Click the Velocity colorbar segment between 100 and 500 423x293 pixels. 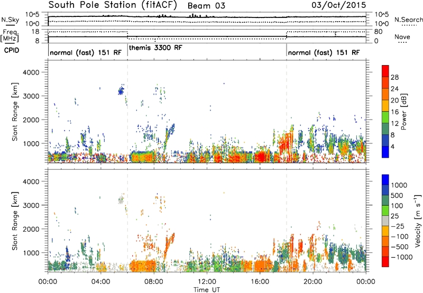pos(385,200)
